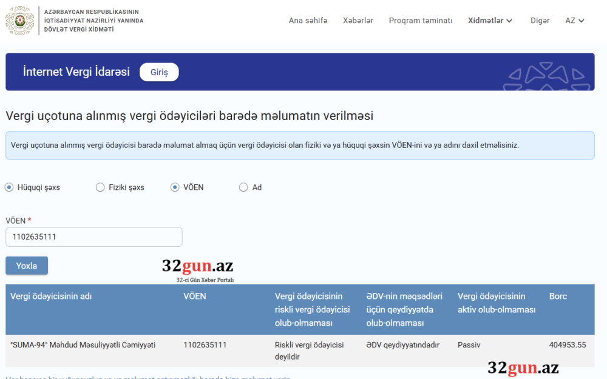This screenshot has height=379, width=607.
Task: Open İnternet Vergi İdarəsi heading link
Action: tap(76, 72)
